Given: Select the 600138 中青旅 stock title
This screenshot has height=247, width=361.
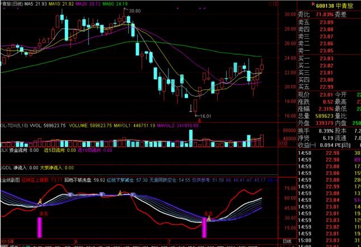Looking at the screenshot, I should 330,4.
